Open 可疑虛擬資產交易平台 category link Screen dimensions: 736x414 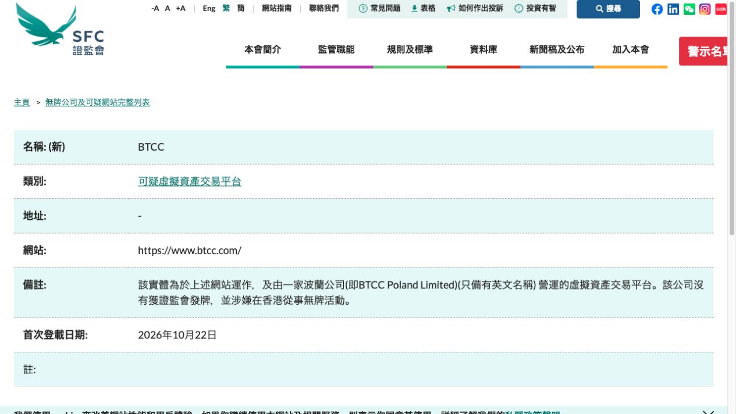coord(190,181)
